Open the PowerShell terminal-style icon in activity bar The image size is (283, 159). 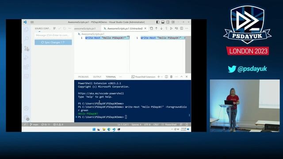click(x=27, y=76)
